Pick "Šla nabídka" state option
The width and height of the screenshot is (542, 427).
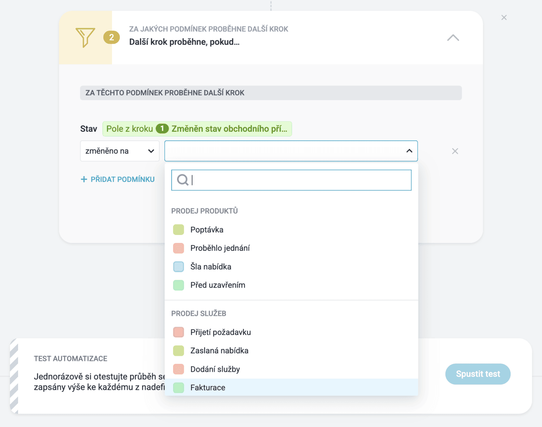(x=211, y=267)
